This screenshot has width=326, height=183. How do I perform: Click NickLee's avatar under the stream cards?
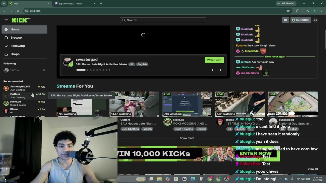168,122
